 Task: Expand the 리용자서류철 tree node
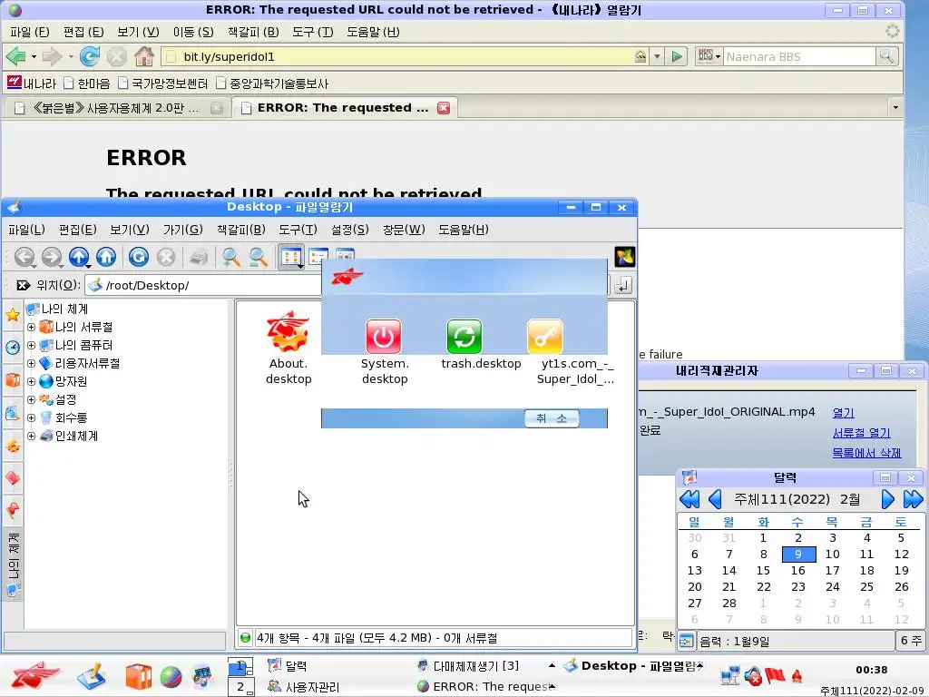(x=32, y=363)
